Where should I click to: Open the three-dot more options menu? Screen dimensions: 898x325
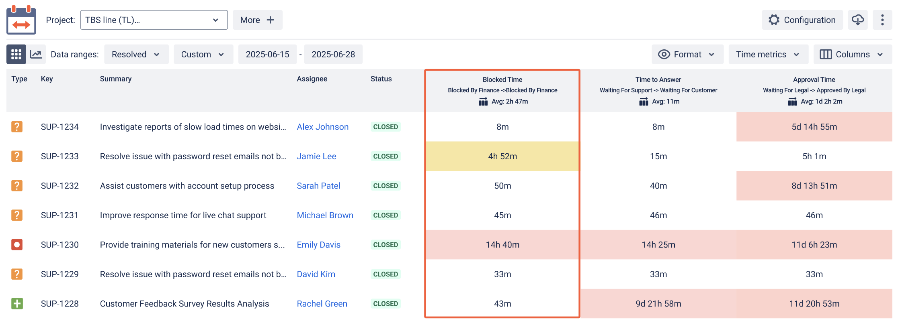click(x=882, y=20)
